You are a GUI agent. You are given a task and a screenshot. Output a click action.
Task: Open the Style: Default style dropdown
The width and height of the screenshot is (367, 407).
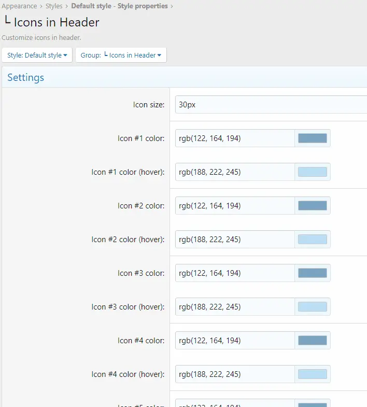(37, 55)
